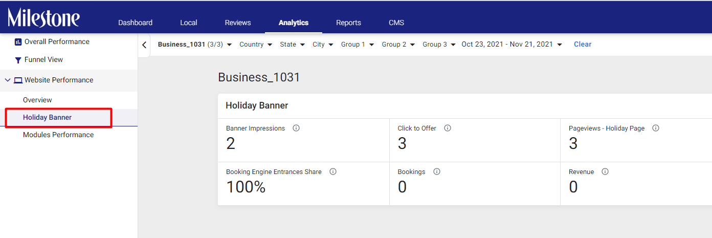Click the Milestone logo
This screenshot has height=238, width=712.
coord(43,18)
